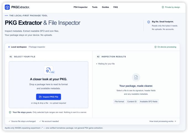188x133 pixels.
Task: Click arrow icon after How local processing works
Action: 175,121
